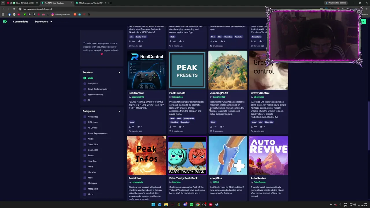Image resolution: width=370 pixels, height=208 pixels.
Task: Open the Developers dropdown menu
Action: click(x=43, y=21)
